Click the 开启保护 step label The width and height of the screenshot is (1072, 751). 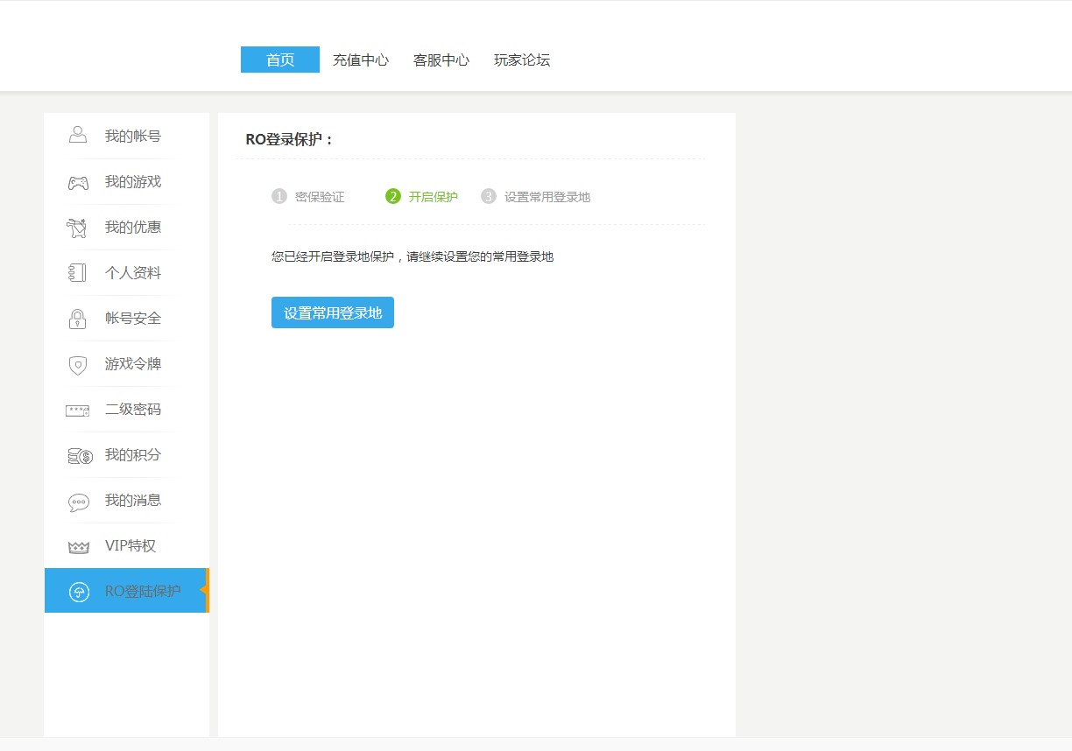click(x=434, y=197)
